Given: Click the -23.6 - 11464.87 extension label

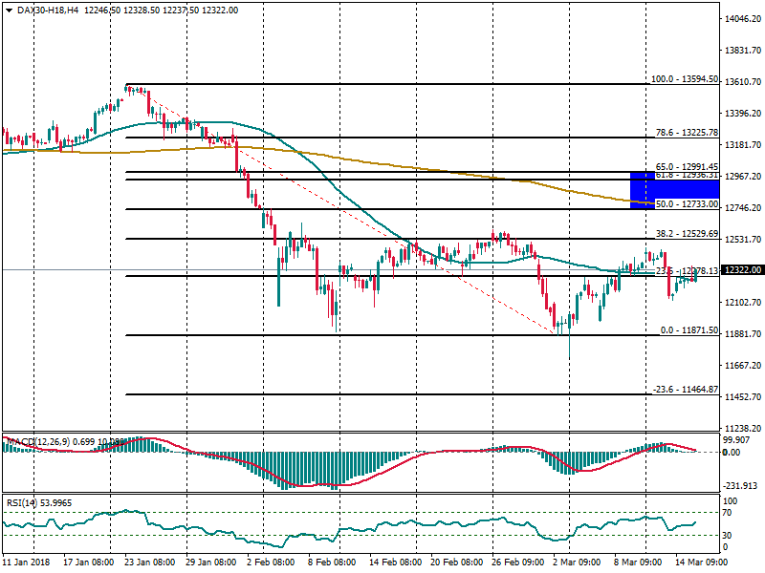Looking at the screenshot, I should [x=685, y=390].
